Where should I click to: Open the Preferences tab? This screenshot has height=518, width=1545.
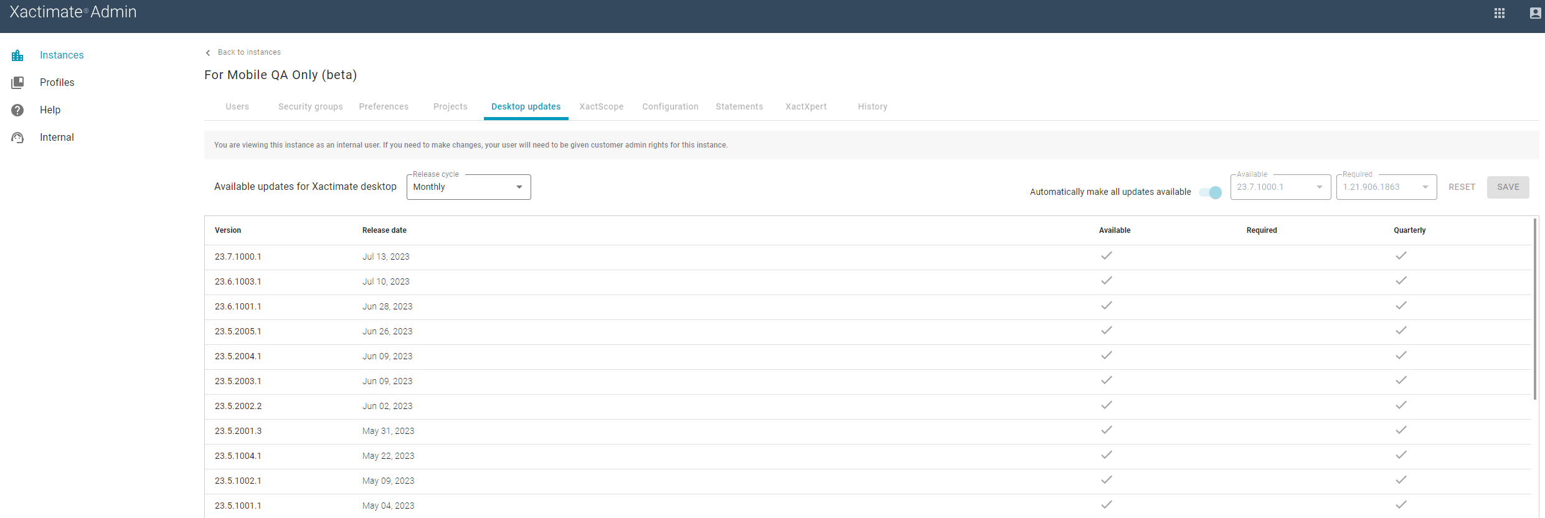tap(384, 106)
